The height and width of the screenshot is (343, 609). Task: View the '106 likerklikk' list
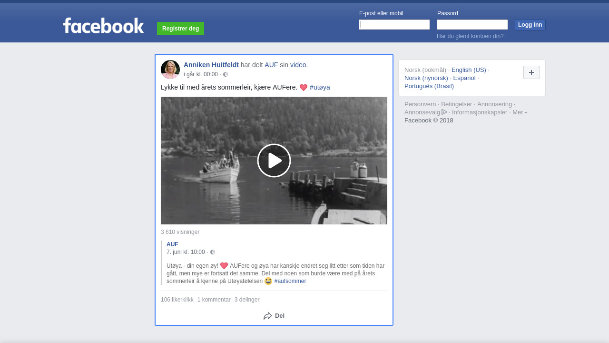pyautogui.click(x=177, y=300)
